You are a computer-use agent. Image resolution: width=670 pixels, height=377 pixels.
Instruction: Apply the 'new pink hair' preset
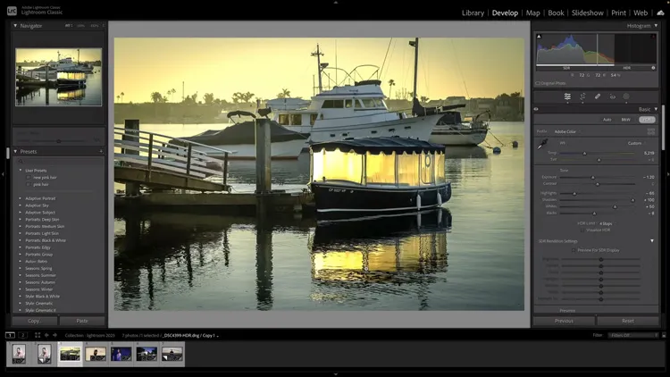click(45, 178)
